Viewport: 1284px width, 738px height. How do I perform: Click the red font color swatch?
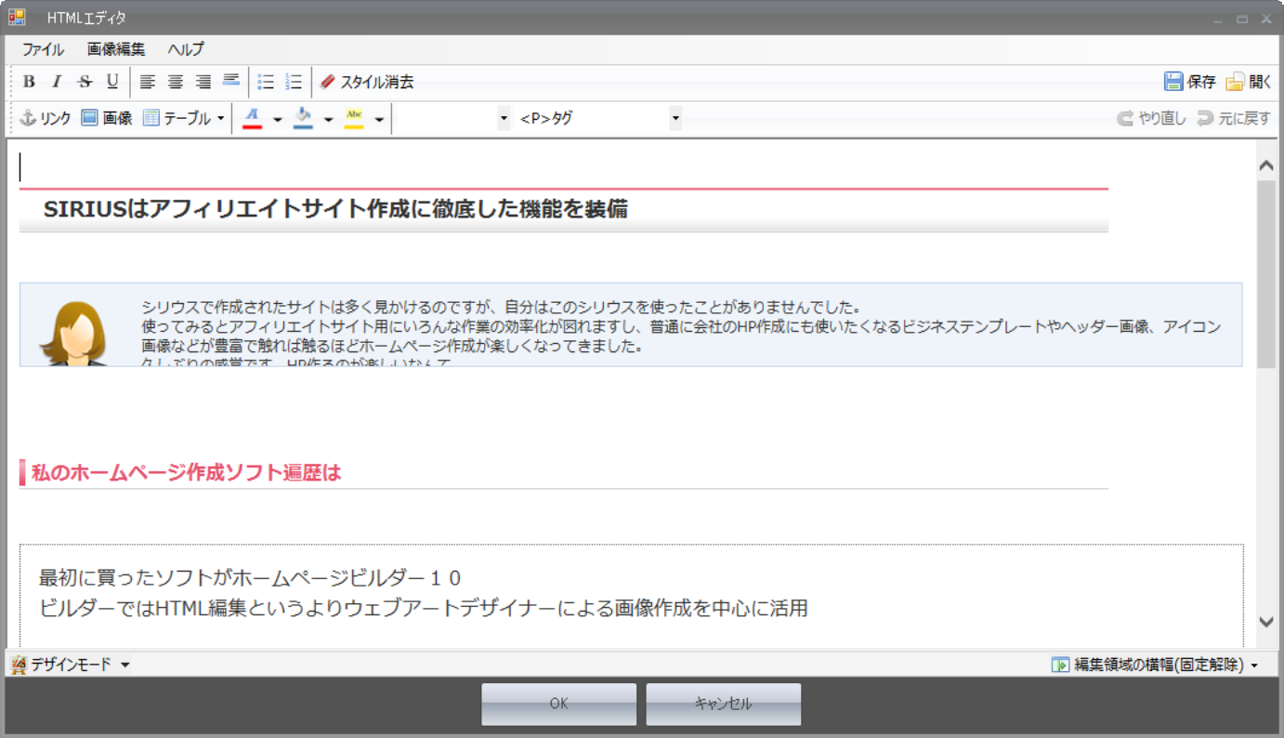[252, 118]
